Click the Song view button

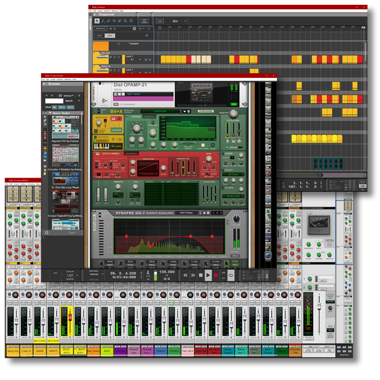(x=110, y=36)
